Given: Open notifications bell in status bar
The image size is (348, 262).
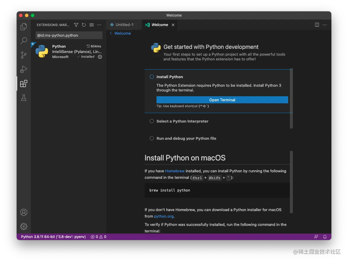Looking at the screenshot, I should coord(325,237).
